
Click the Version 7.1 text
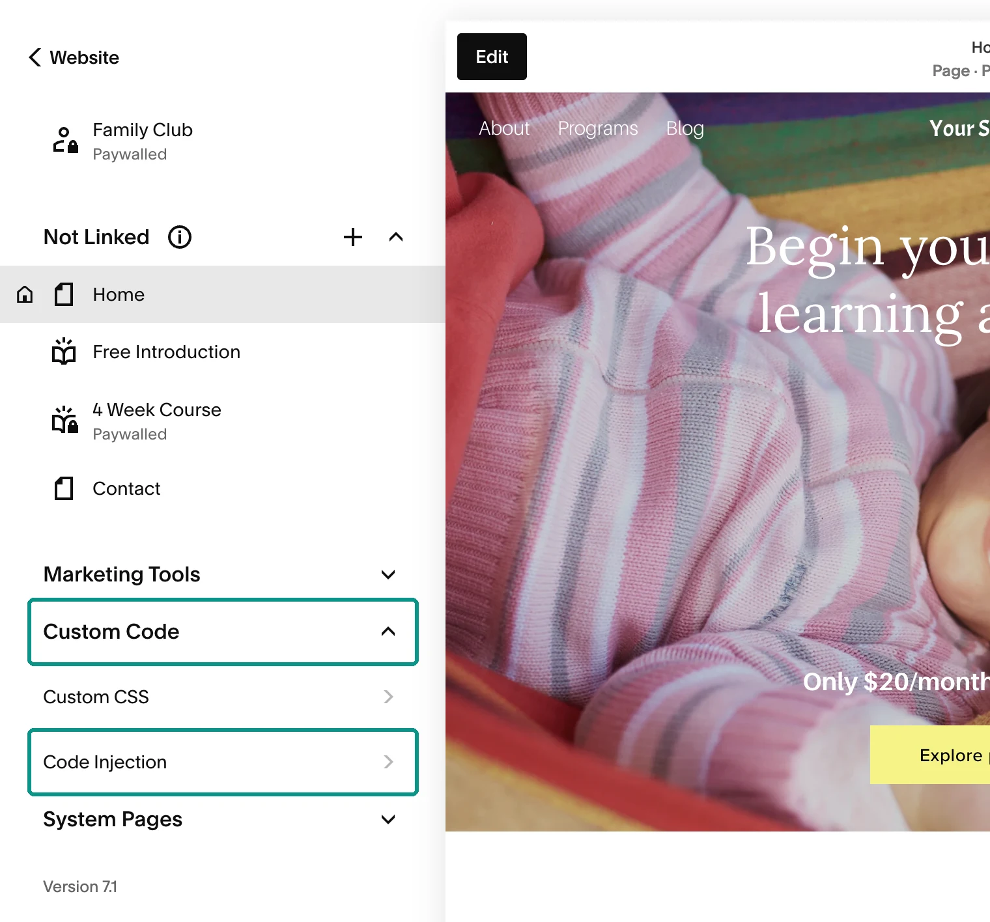(80, 886)
